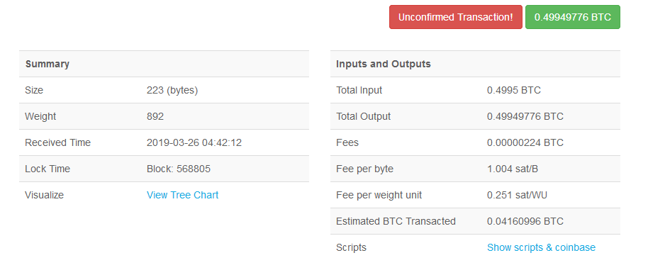Click the green 0.49949776 BTC button
The width and height of the screenshot is (648, 270).
(x=572, y=17)
